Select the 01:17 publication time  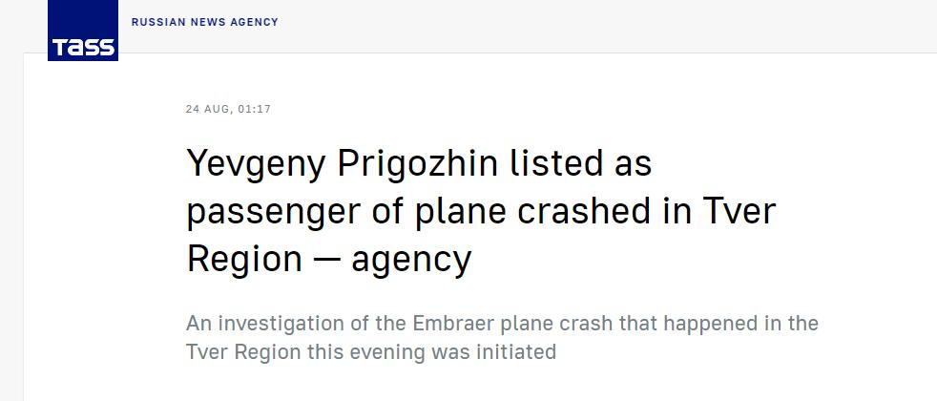tap(254, 110)
